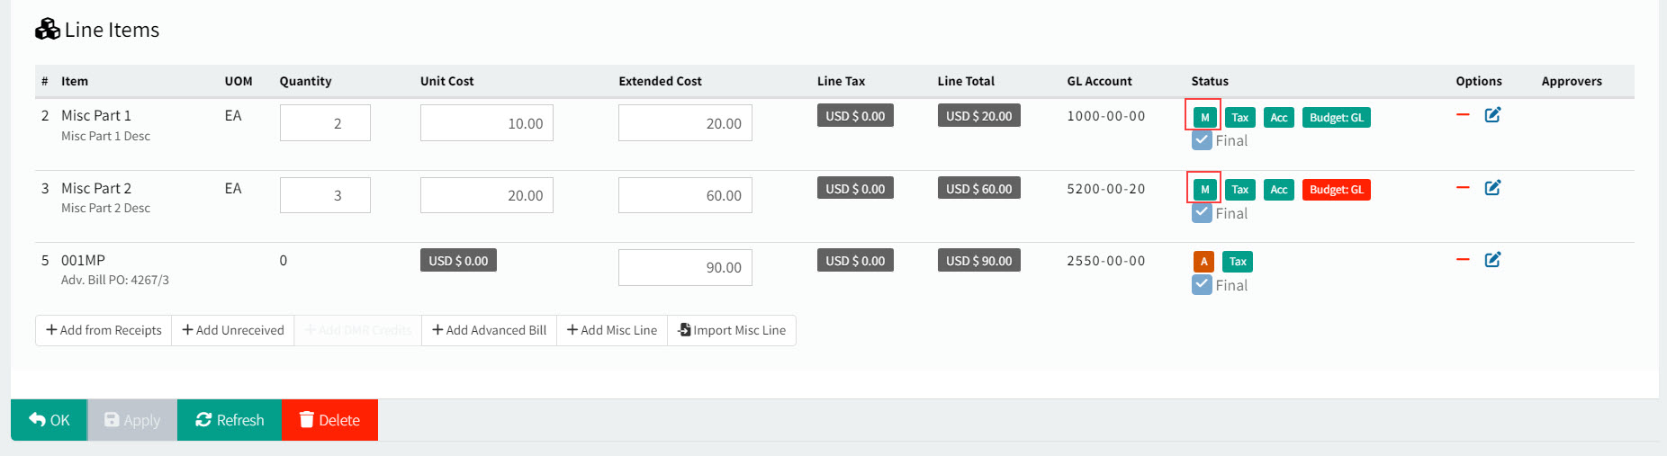Click the M status badge for Misc Part 1
The height and width of the screenshot is (456, 1667).
pyautogui.click(x=1204, y=117)
